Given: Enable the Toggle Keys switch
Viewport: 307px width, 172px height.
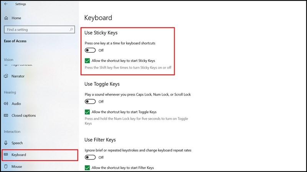Looking at the screenshot, I should 90,101.
